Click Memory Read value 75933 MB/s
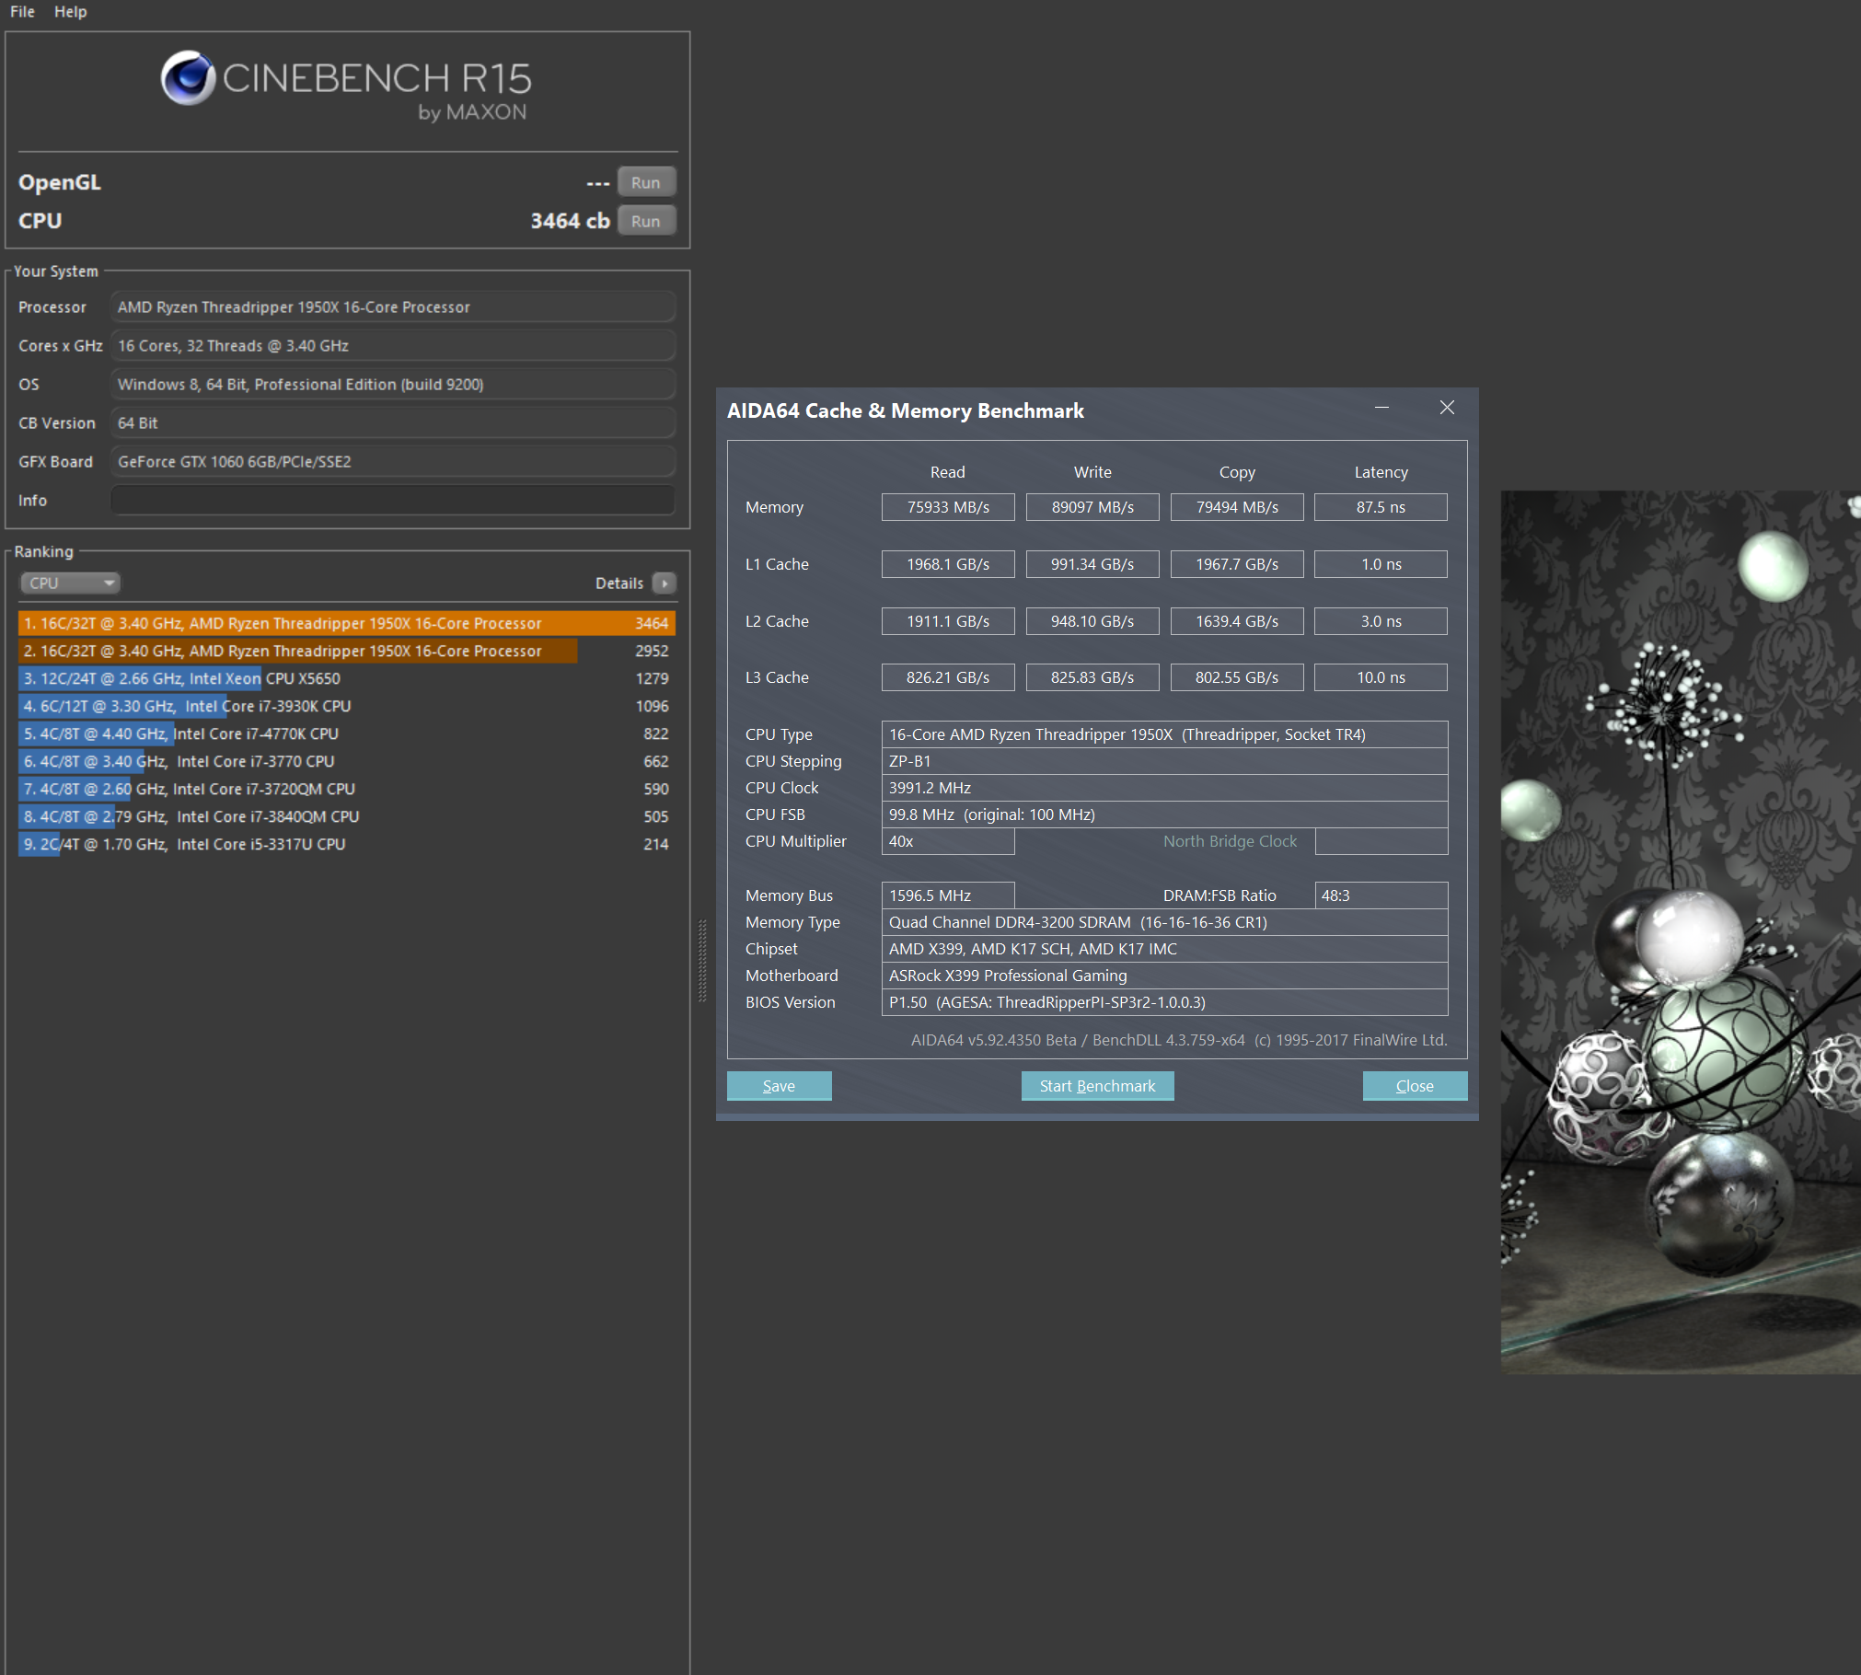Screen dimensions: 1861x1675 [x=948, y=507]
